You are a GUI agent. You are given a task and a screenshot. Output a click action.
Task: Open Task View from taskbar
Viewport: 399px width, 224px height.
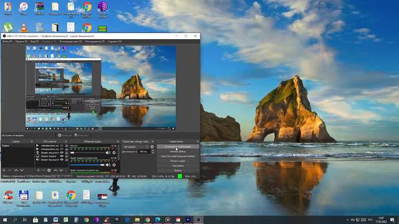pos(25,220)
